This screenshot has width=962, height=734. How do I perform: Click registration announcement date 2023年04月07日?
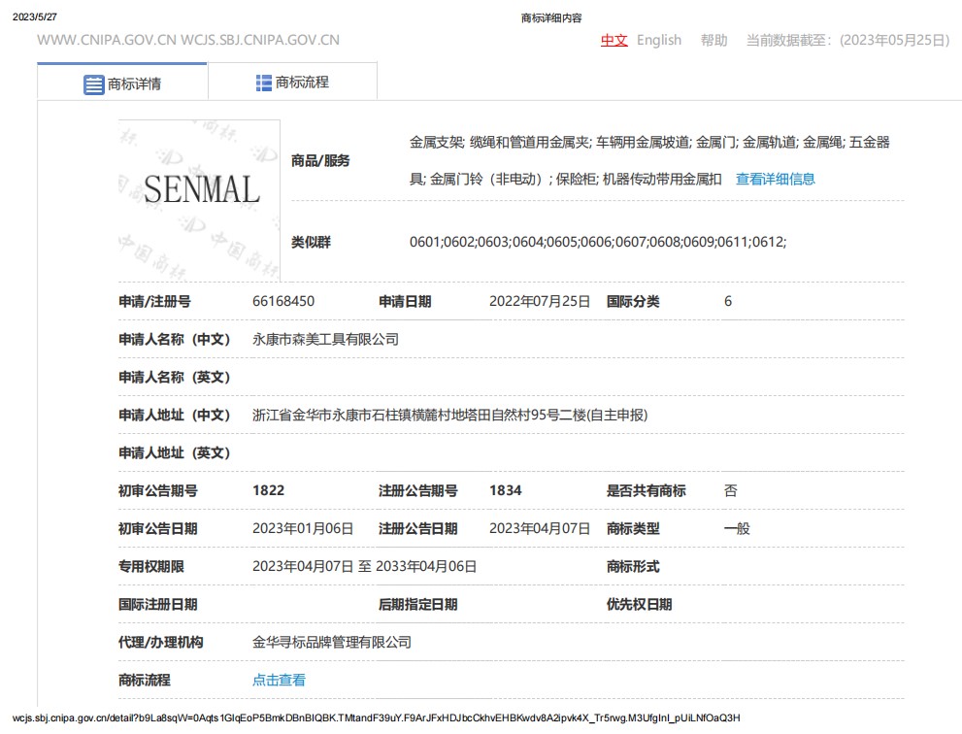[x=540, y=528]
